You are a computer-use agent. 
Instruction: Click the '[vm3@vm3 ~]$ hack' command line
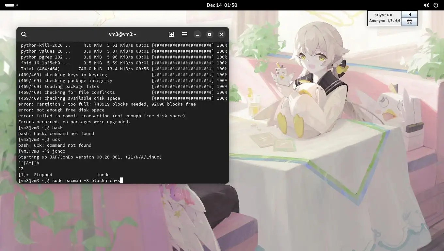tap(40, 127)
